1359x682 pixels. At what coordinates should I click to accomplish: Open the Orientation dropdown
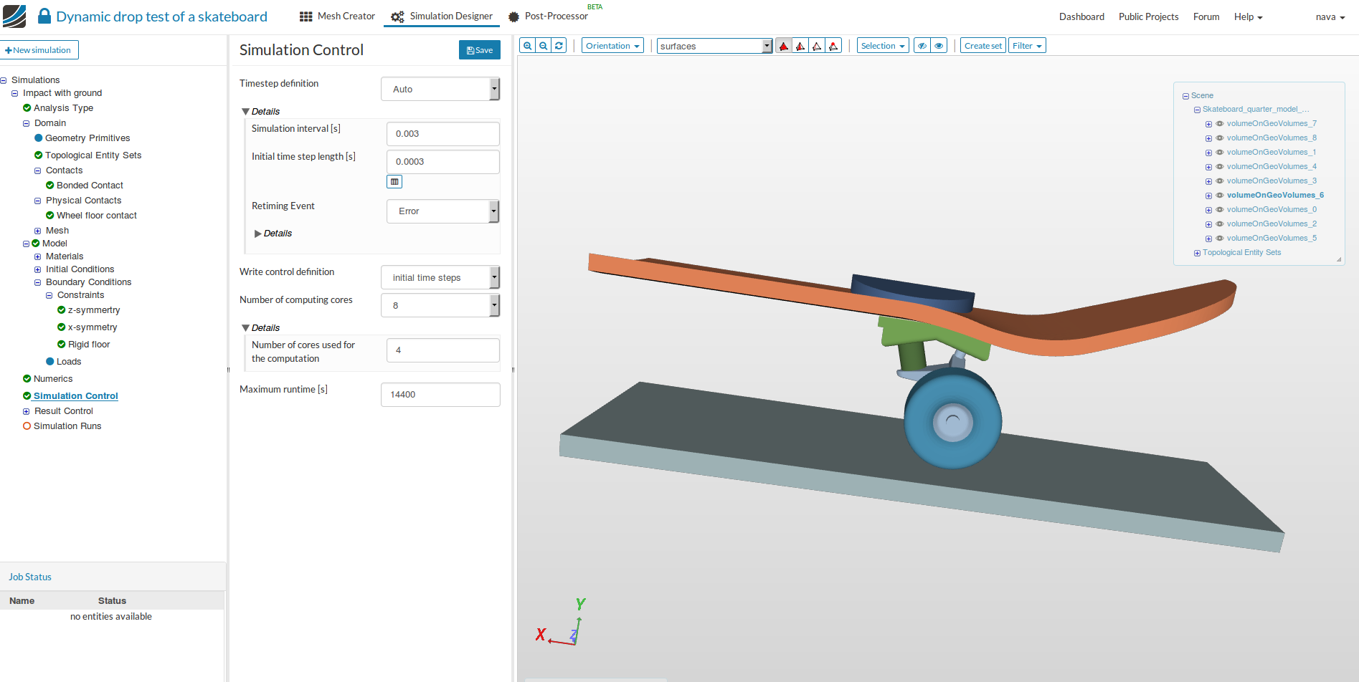point(612,46)
